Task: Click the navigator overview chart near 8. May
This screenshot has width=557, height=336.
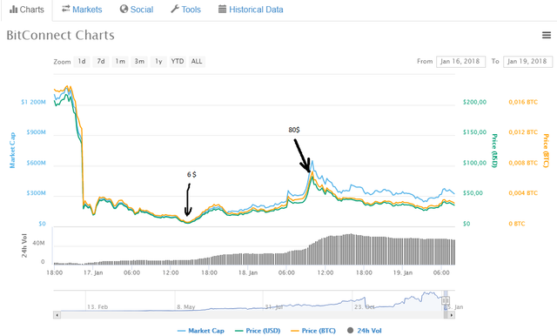Action: [x=186, y=306]
